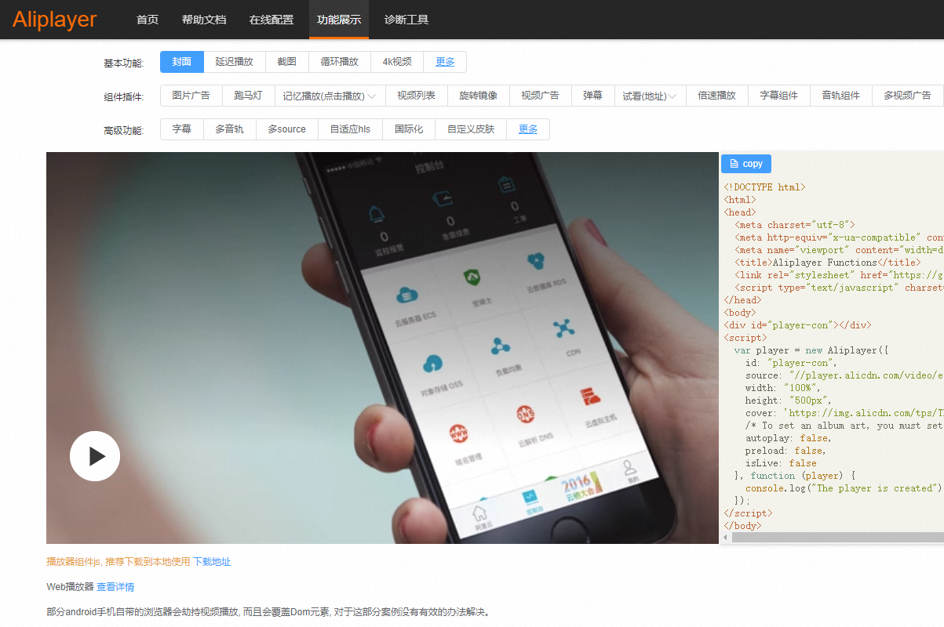Viewport: 944px width, 627px height.
Task: Click the Aliplayer logo
Action: click(55, 20)
